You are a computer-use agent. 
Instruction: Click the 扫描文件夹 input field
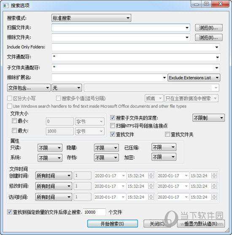click(121, 27)
